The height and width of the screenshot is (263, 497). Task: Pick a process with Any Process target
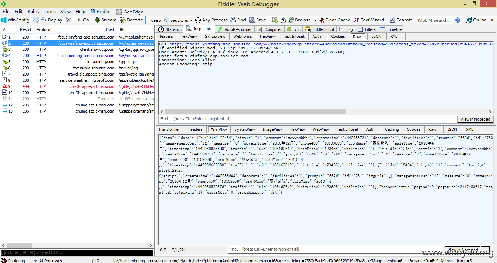(x=211, y=20)
